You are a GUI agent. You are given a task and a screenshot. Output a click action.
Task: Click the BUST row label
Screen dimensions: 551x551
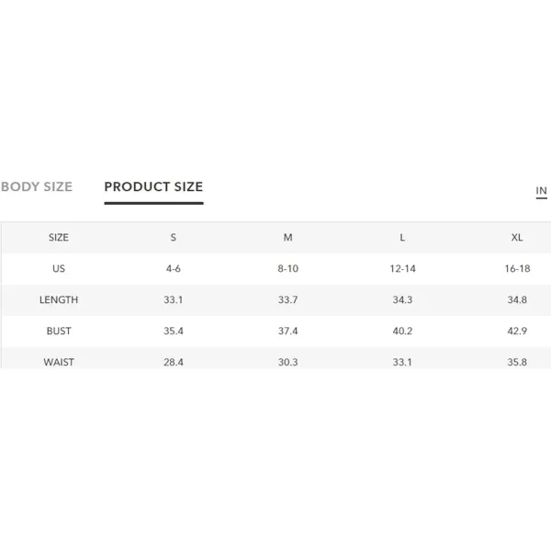point(59,331)
